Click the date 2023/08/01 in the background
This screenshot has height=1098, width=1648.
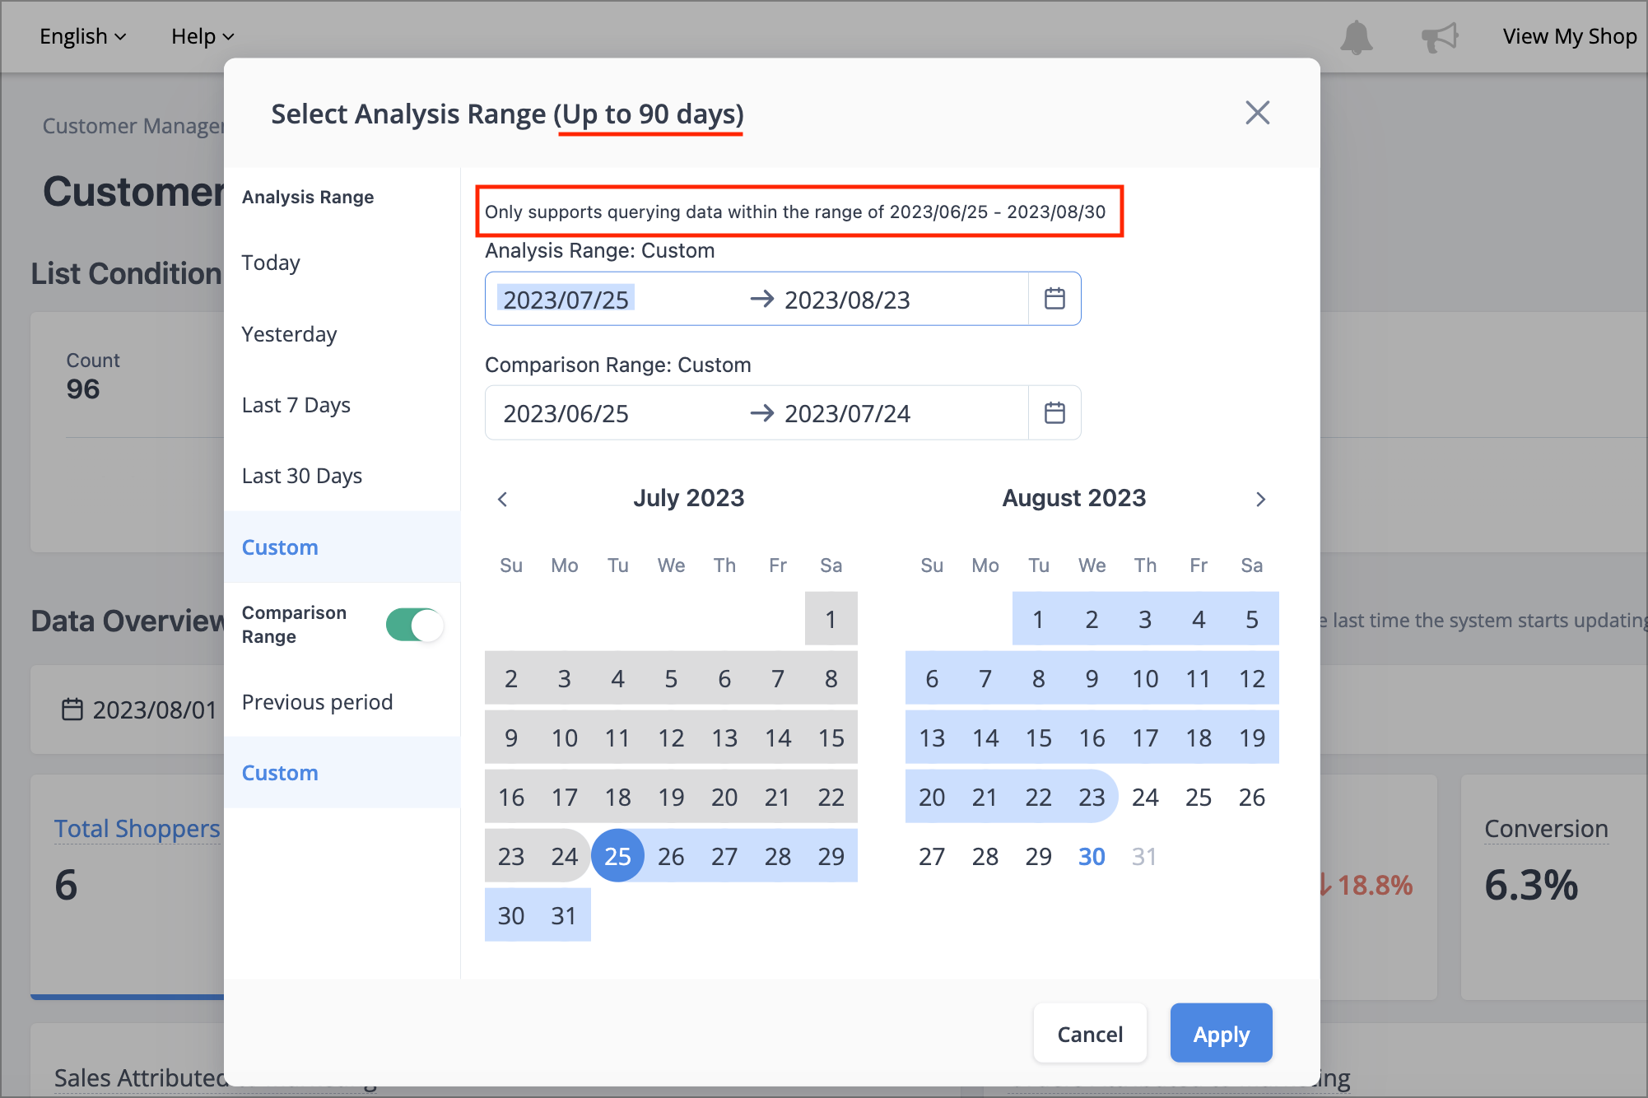155,710
